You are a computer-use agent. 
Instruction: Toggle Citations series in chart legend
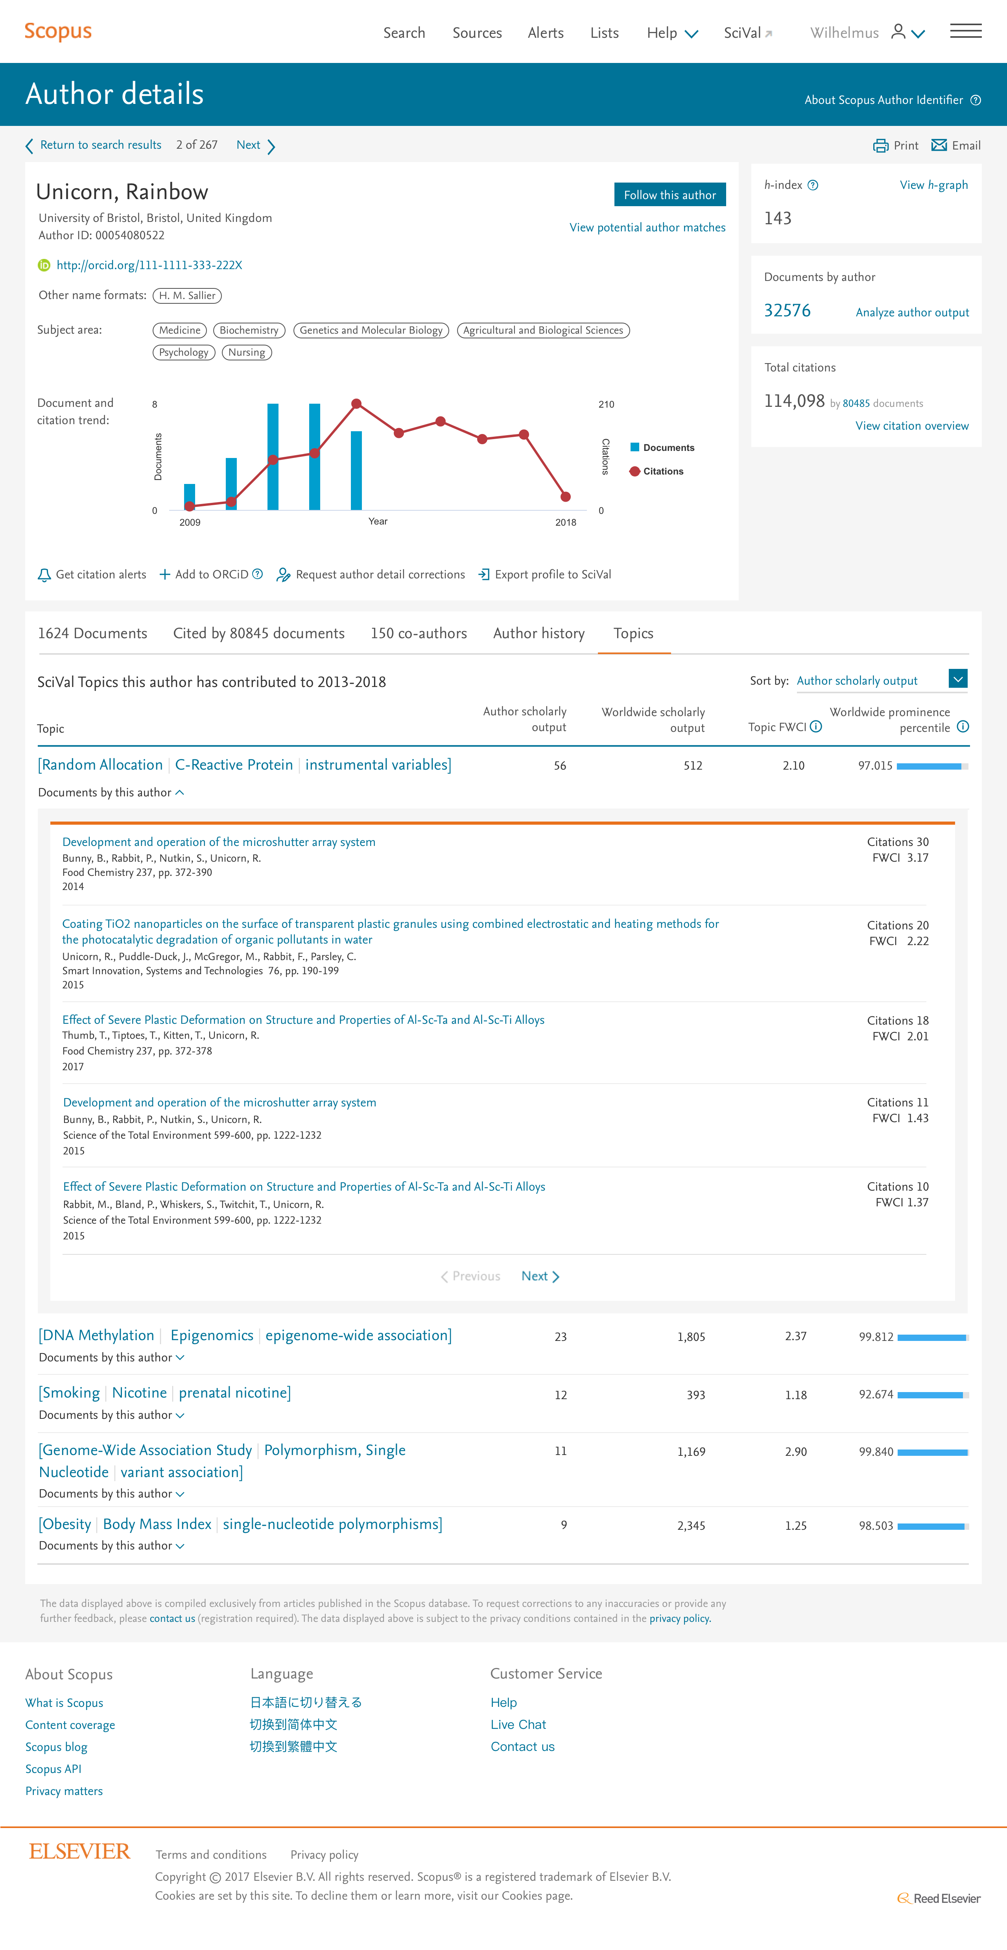657,471
